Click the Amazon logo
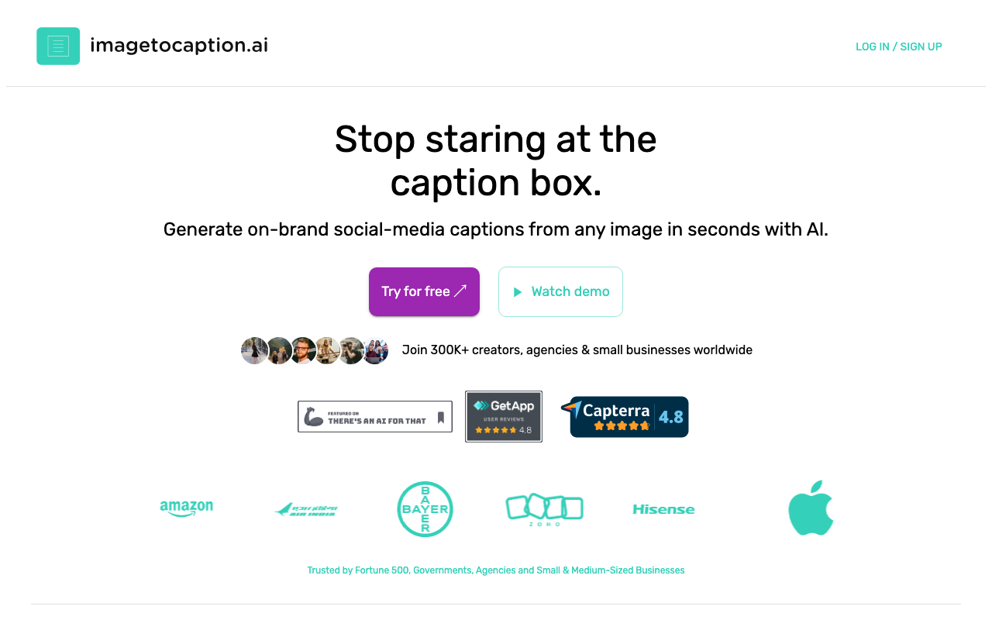This screenshot has width=992, height=620. pos(186,508)
